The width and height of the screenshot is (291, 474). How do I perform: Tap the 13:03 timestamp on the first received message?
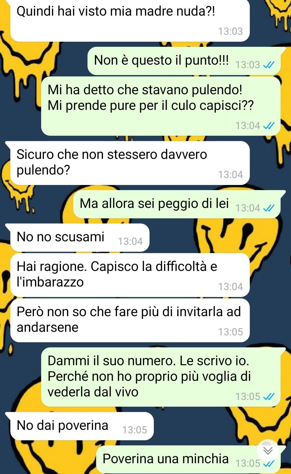(230, 31)
